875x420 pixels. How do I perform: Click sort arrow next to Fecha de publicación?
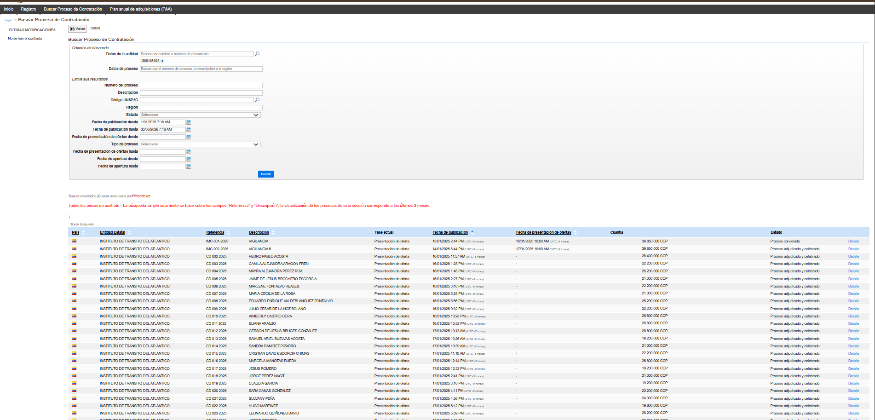pyautogui.click(x=472, y=232)
